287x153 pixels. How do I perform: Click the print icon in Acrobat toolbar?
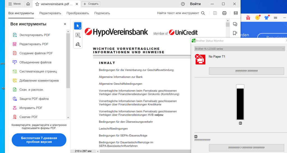click(x=224, y=13)
